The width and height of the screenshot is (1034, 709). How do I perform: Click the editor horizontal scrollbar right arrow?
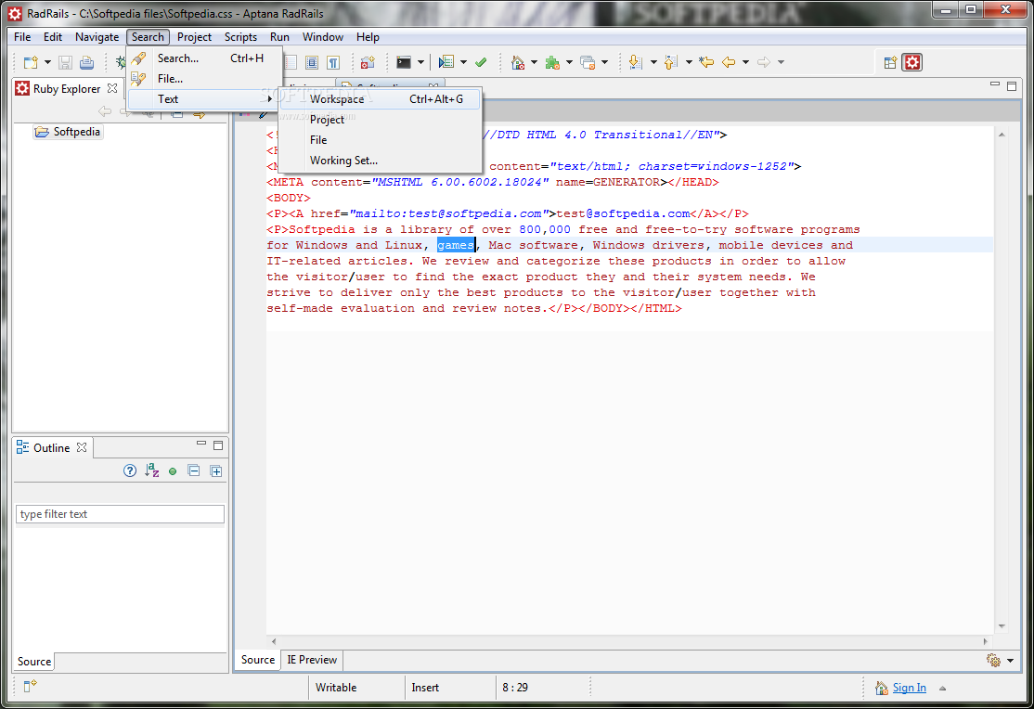tap(986, 641)
